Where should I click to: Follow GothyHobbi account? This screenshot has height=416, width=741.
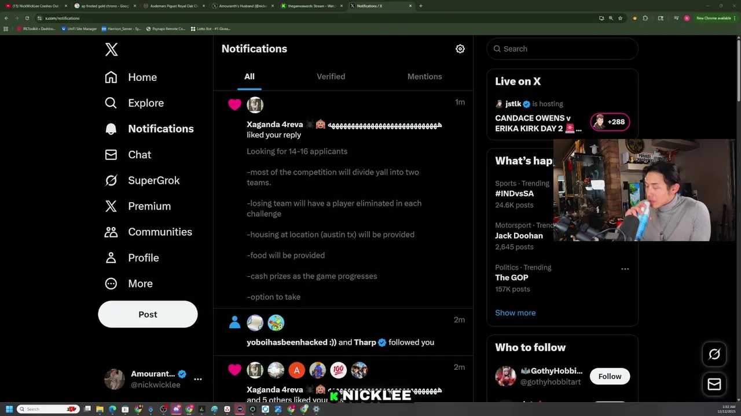tap(610, 376)
